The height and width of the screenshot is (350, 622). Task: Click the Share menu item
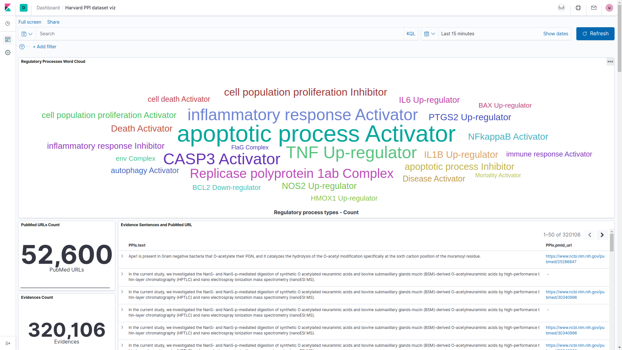click(53, 22)
